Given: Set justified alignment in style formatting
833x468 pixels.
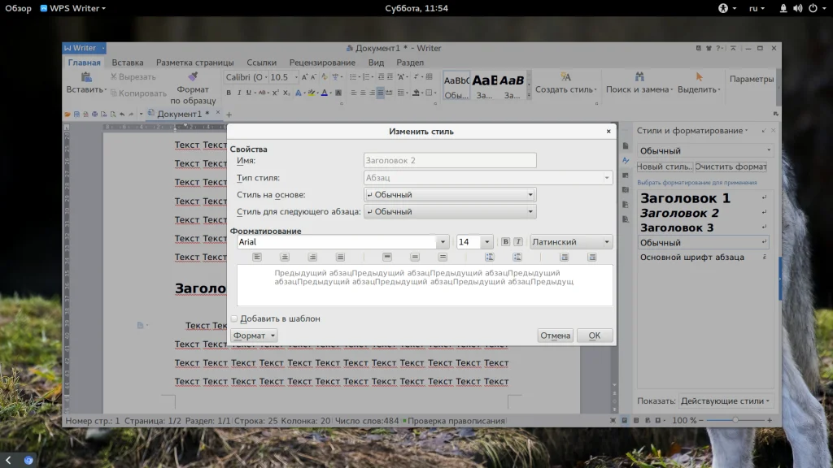Looking at the screenshot, I should tap(340, 258).
